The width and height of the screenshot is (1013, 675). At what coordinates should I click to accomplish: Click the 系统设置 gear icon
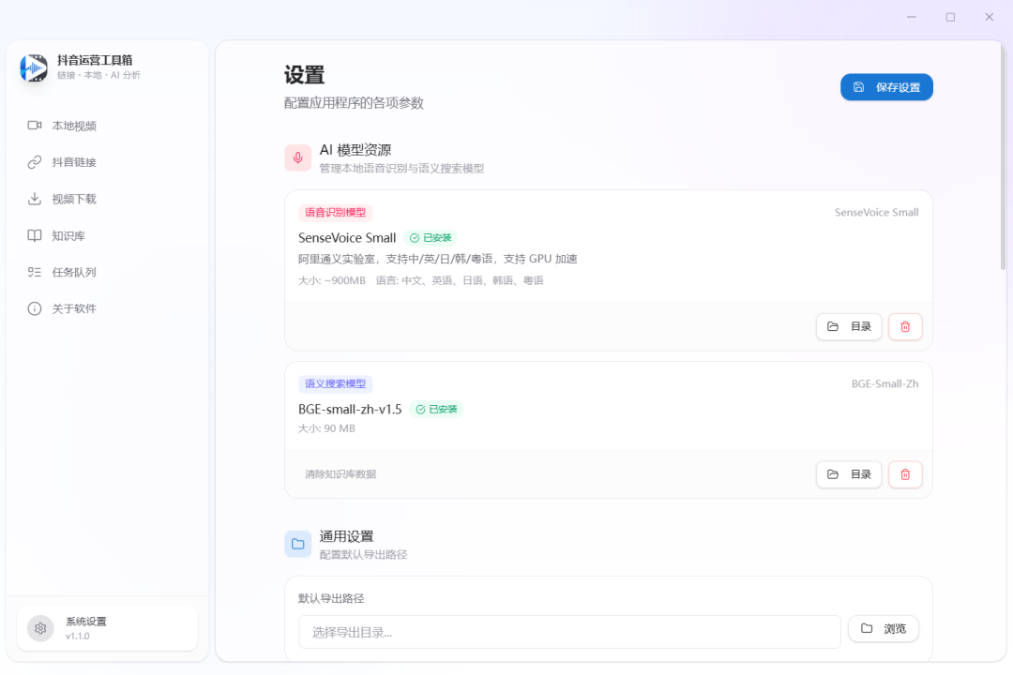point(38,628)
